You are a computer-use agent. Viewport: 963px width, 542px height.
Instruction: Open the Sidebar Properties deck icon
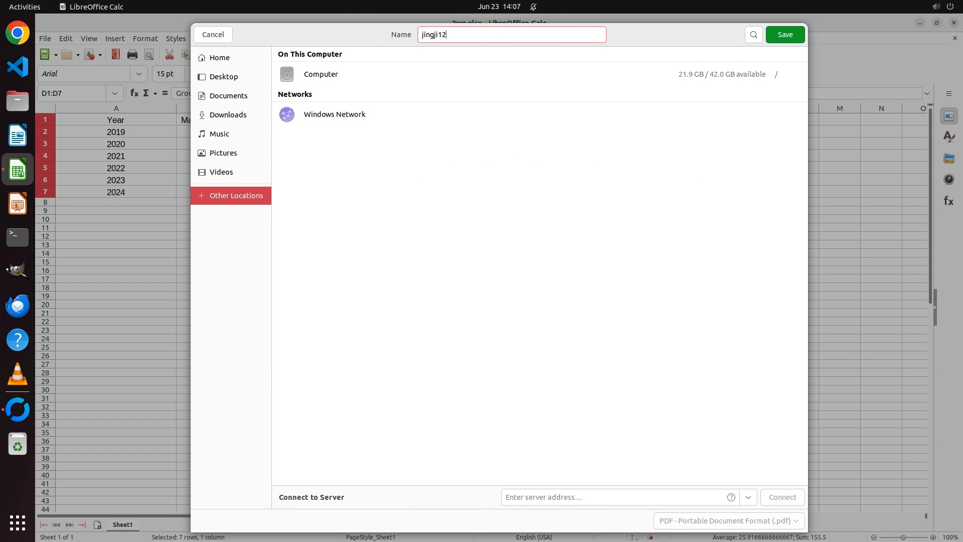[x=948, y=116]
